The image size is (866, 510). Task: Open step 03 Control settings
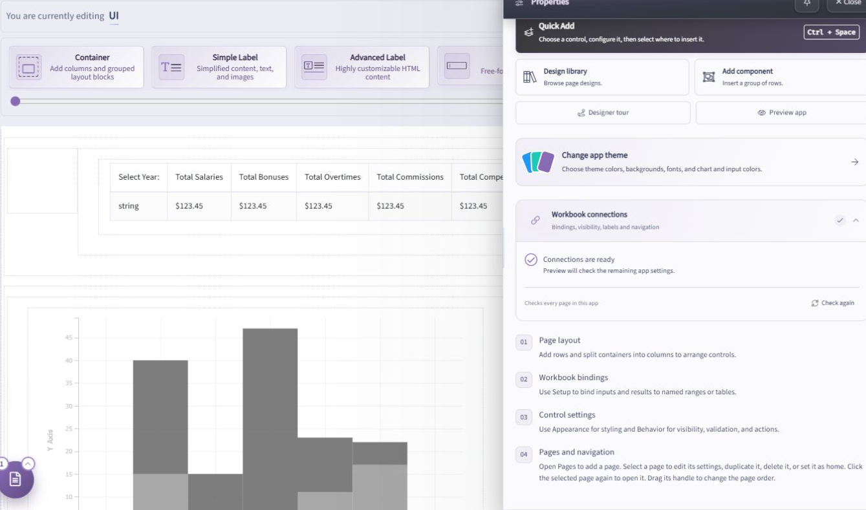690,422
